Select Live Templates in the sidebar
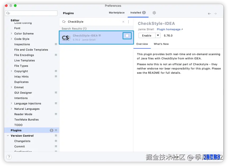The height and width of the screenshot is (166, 228). (x=25, y=61)
